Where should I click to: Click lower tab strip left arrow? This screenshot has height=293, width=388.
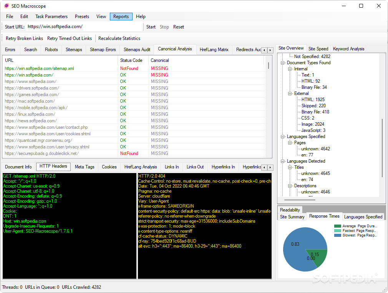[x=264, y=167]
